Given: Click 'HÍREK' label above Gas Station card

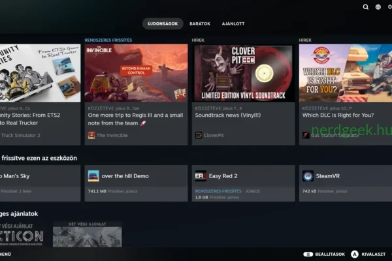Looking at the screenshot, I should pos(305,40).
